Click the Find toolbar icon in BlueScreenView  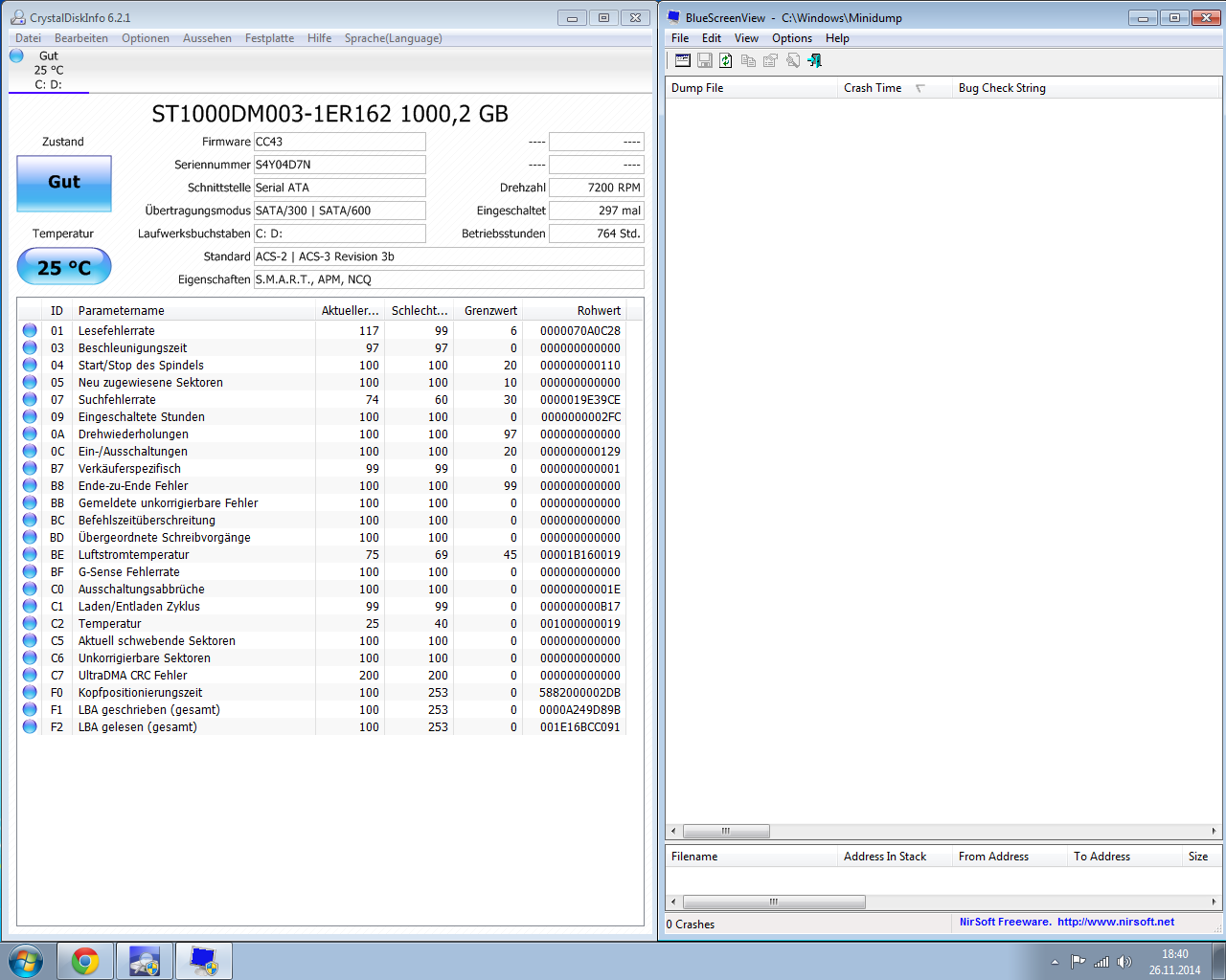793,60
